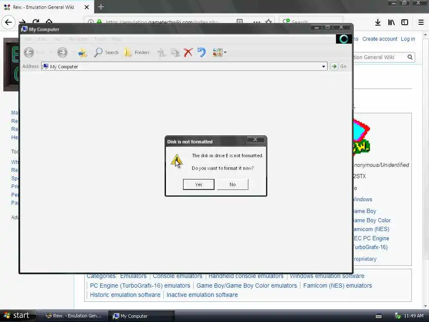Close the Disk is not formatted dialog
The width and height of the screenshot is (429, 322).
255,139
